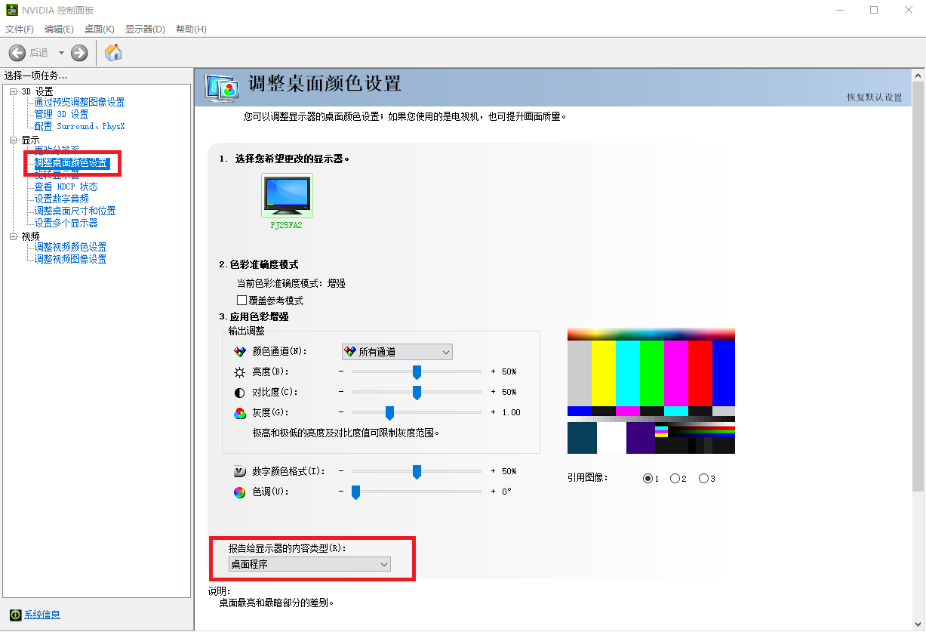Open 通过预览调整图像设置 item
This screenshot has width=926, height=632.
[79, 102]
